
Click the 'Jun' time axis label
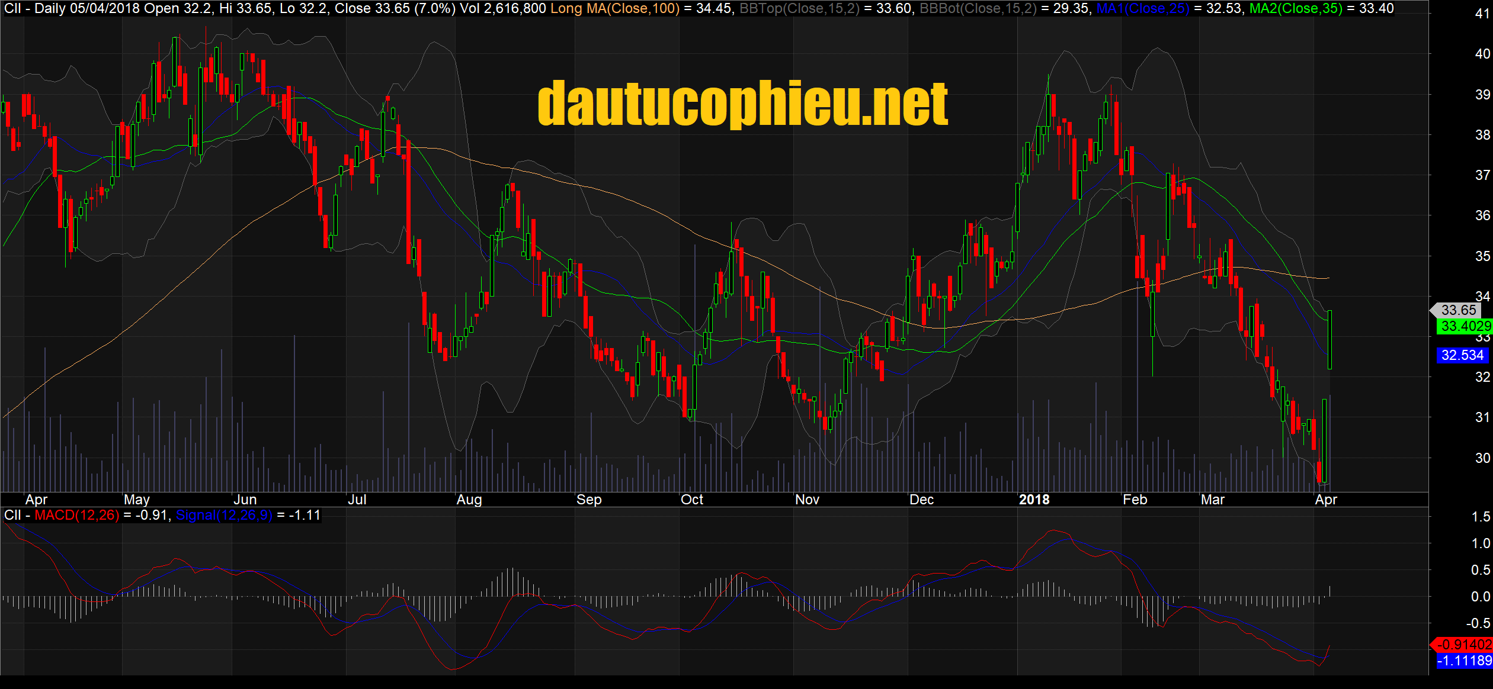[245, 500]
